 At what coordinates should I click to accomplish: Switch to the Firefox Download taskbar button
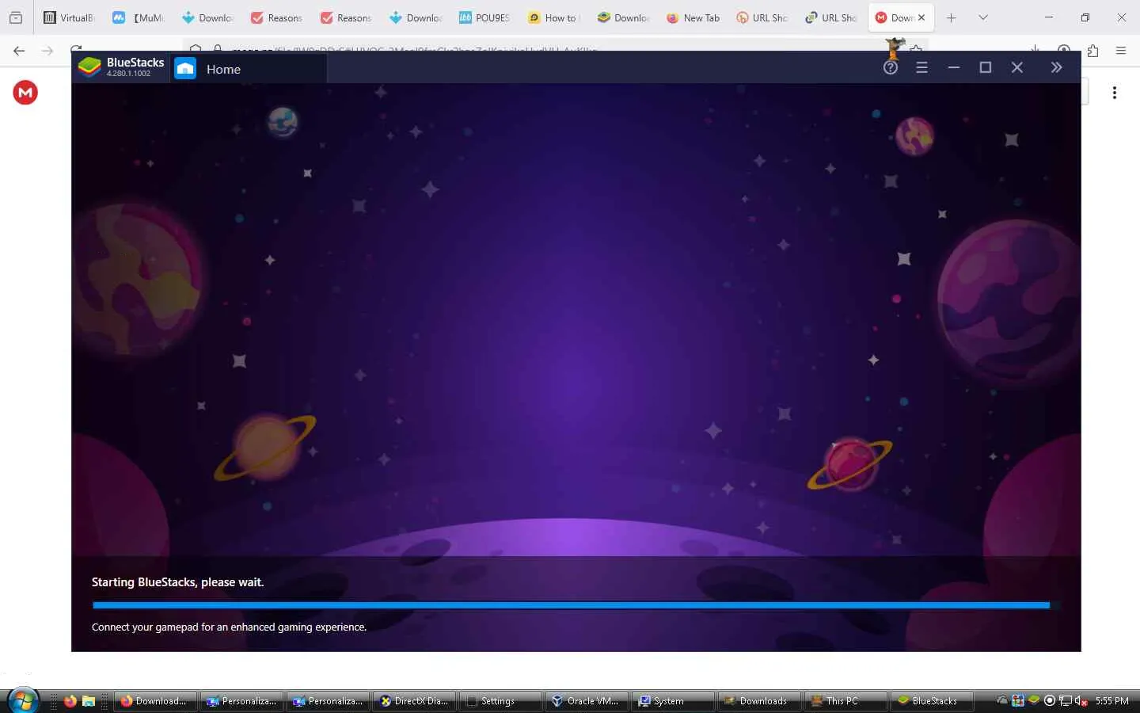[x=156, y=701]
